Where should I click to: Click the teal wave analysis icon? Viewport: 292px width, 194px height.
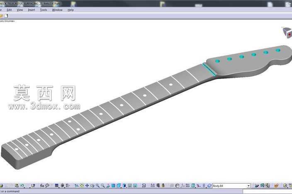[x=262, y=185]
